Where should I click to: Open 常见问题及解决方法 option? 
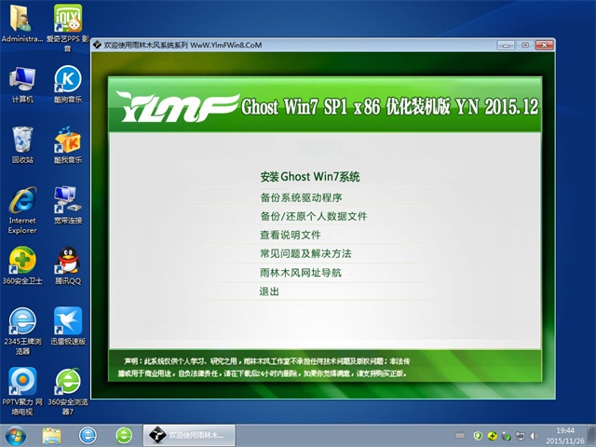point(305,253)
